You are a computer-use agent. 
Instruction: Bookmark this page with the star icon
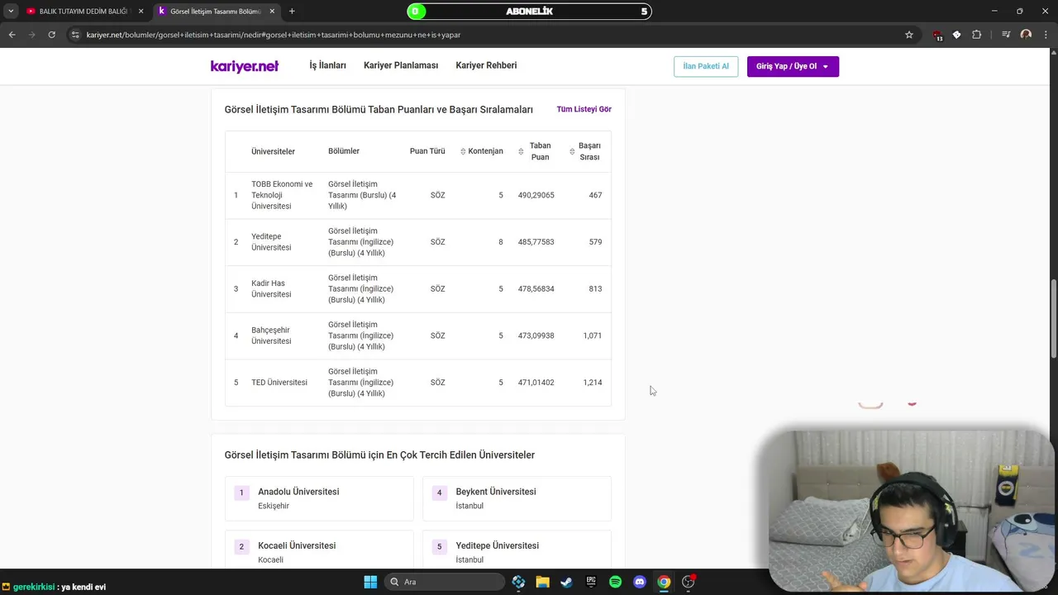(x=909, y=35)
